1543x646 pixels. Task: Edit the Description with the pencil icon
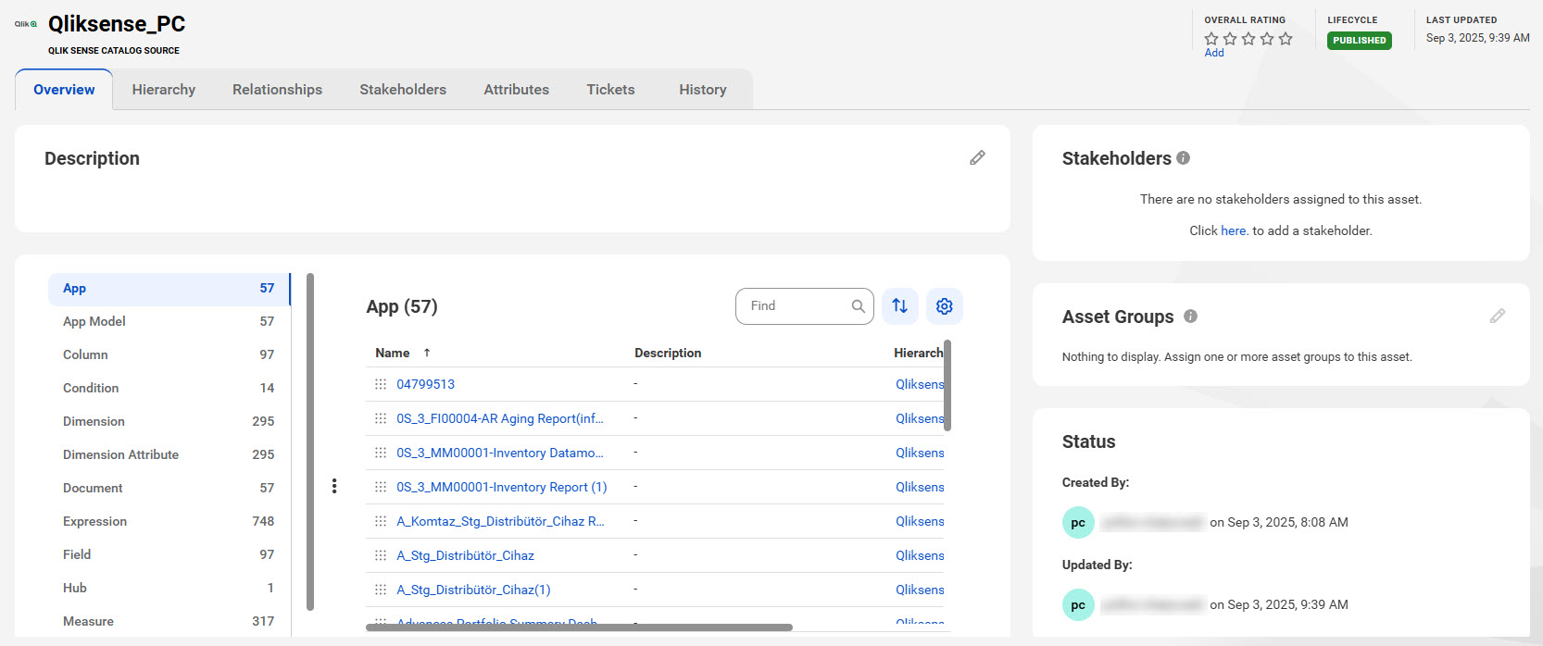[x=977, y=158]
